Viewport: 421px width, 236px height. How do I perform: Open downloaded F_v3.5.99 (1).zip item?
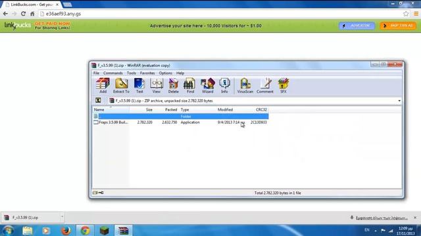[30, 218]
